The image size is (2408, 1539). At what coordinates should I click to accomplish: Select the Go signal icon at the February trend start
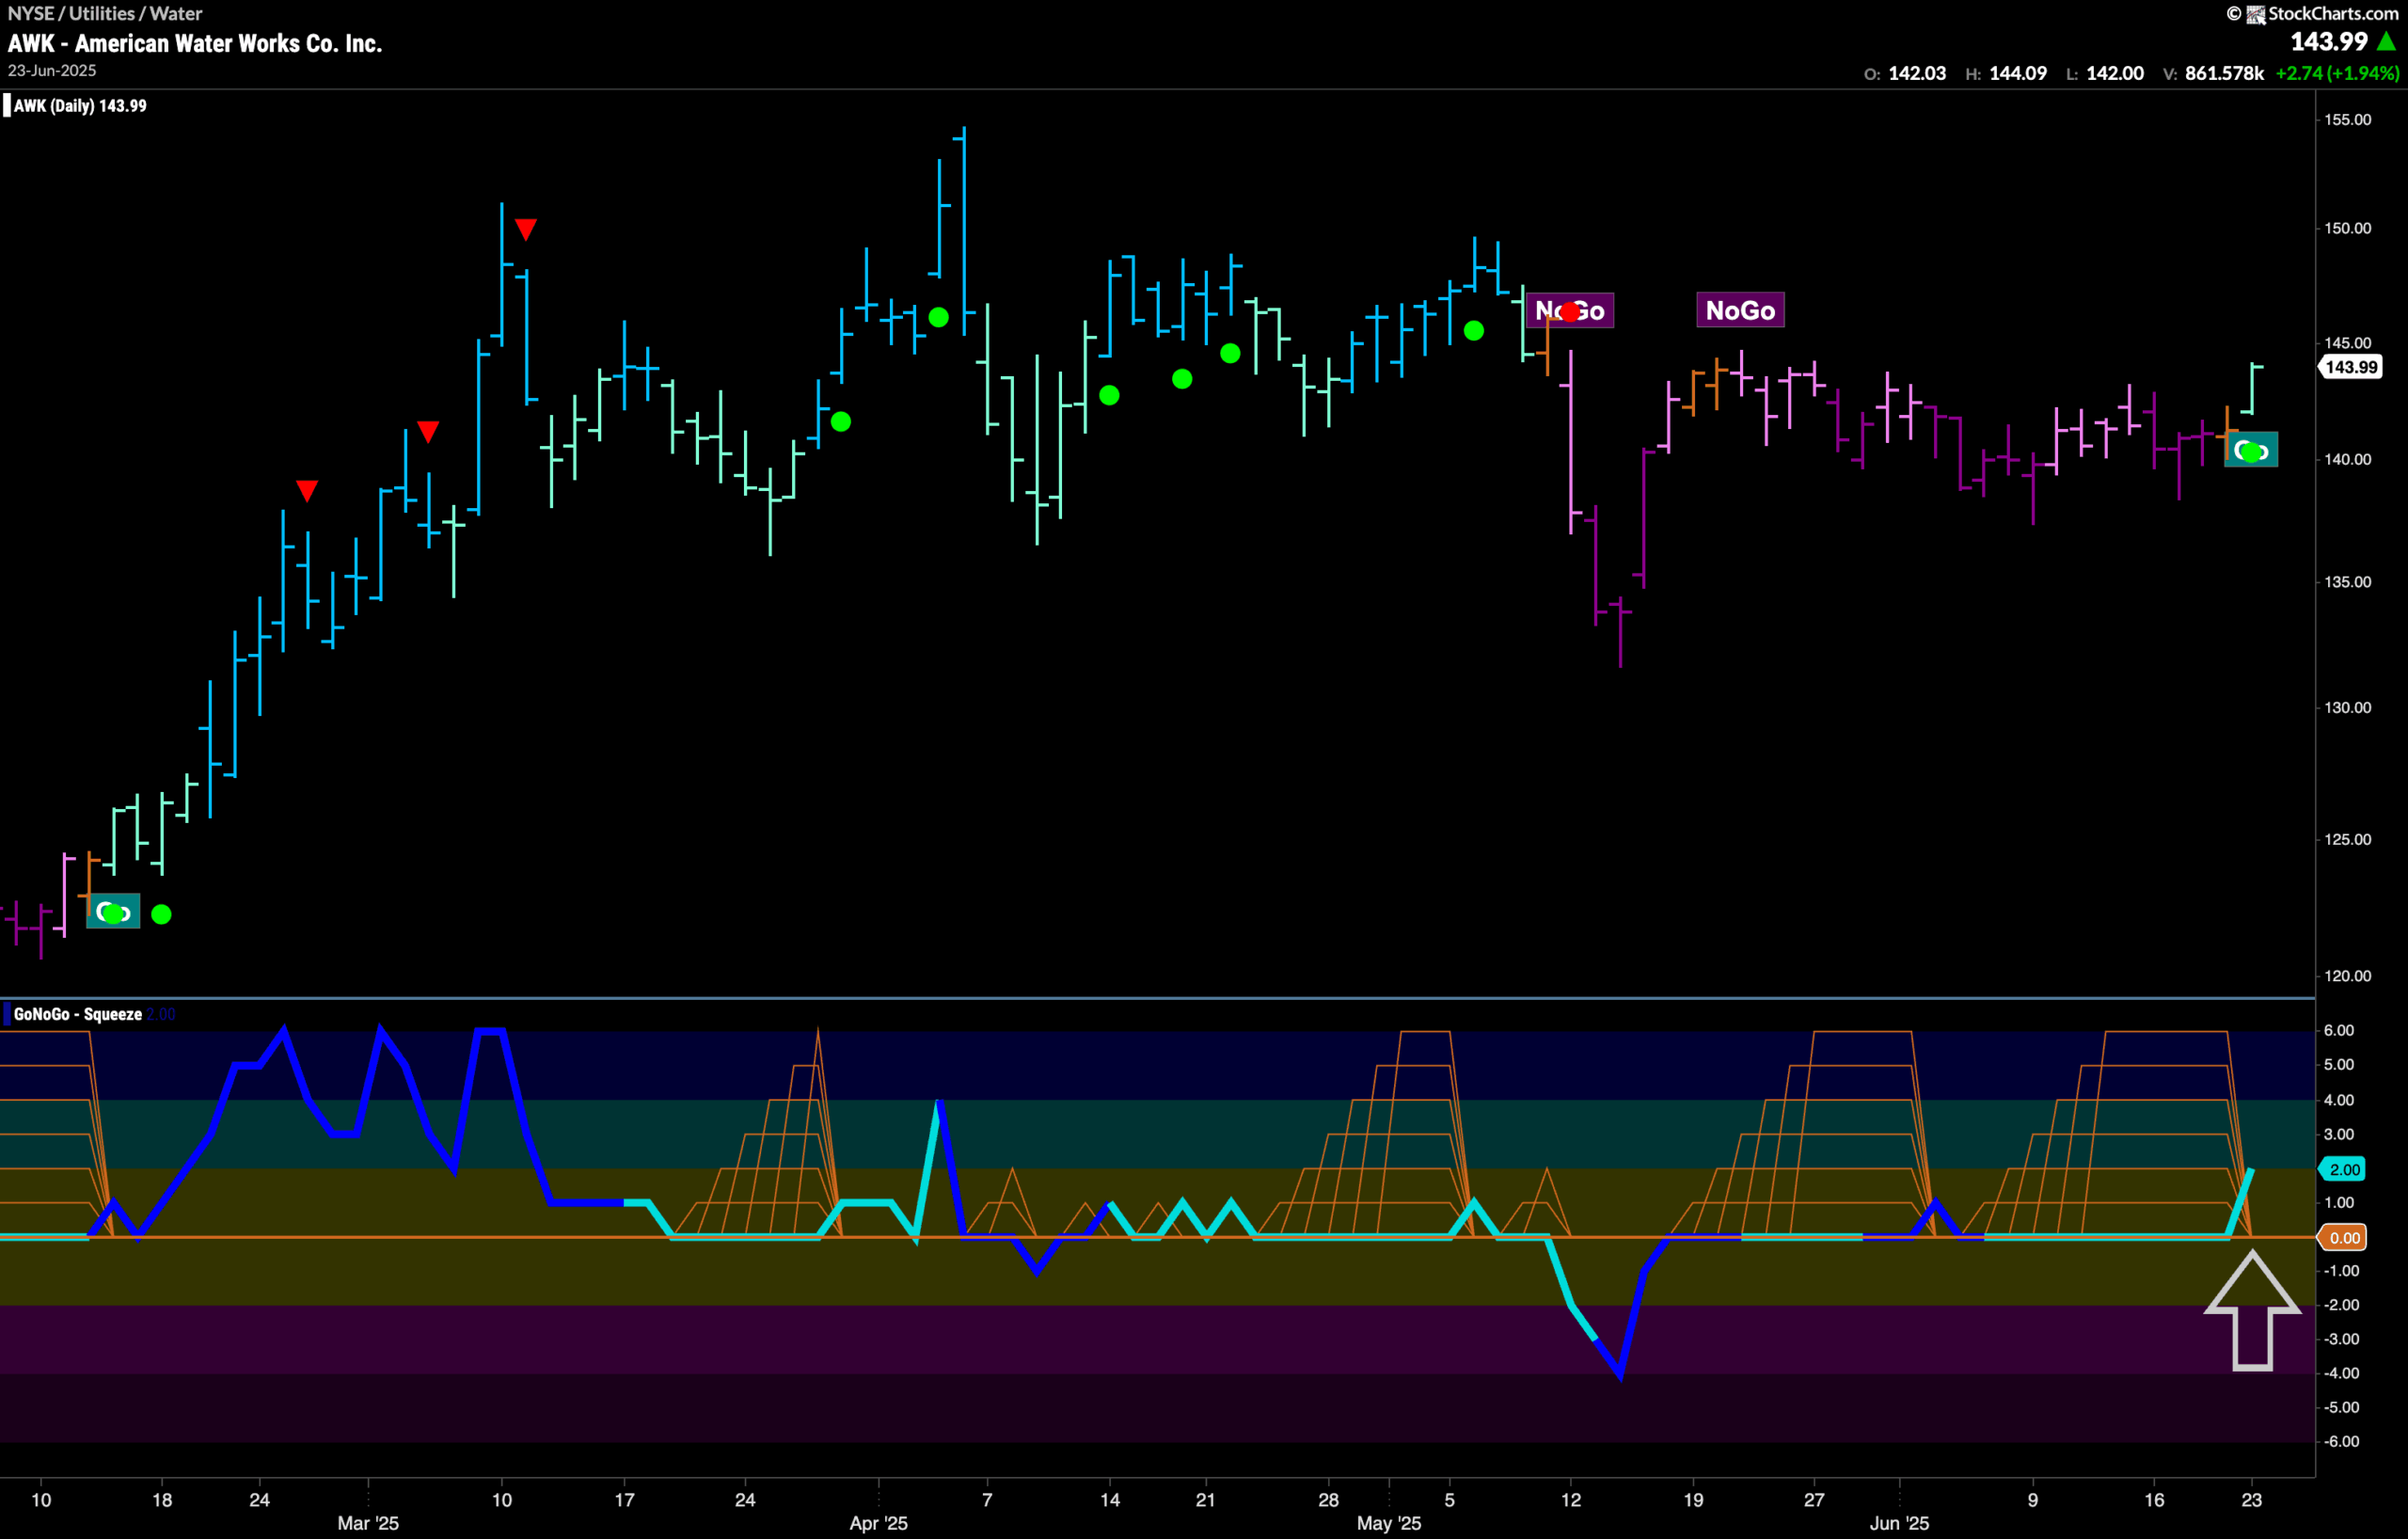pos(113,912)
